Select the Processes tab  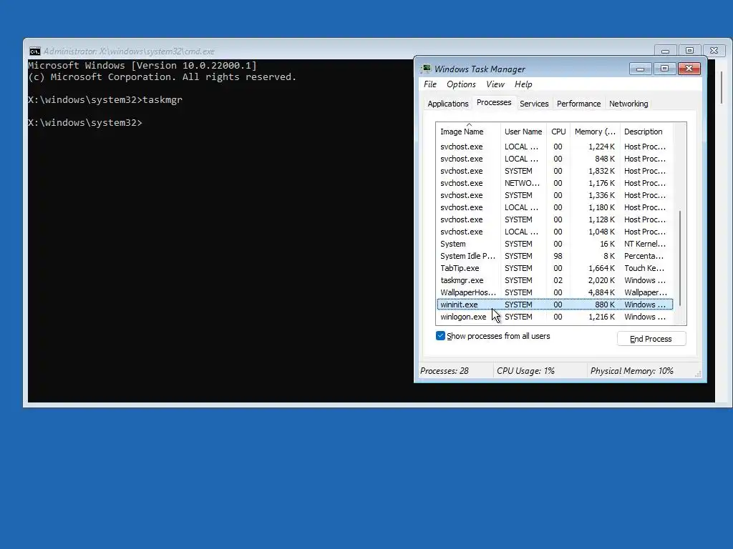pos(494,103)
